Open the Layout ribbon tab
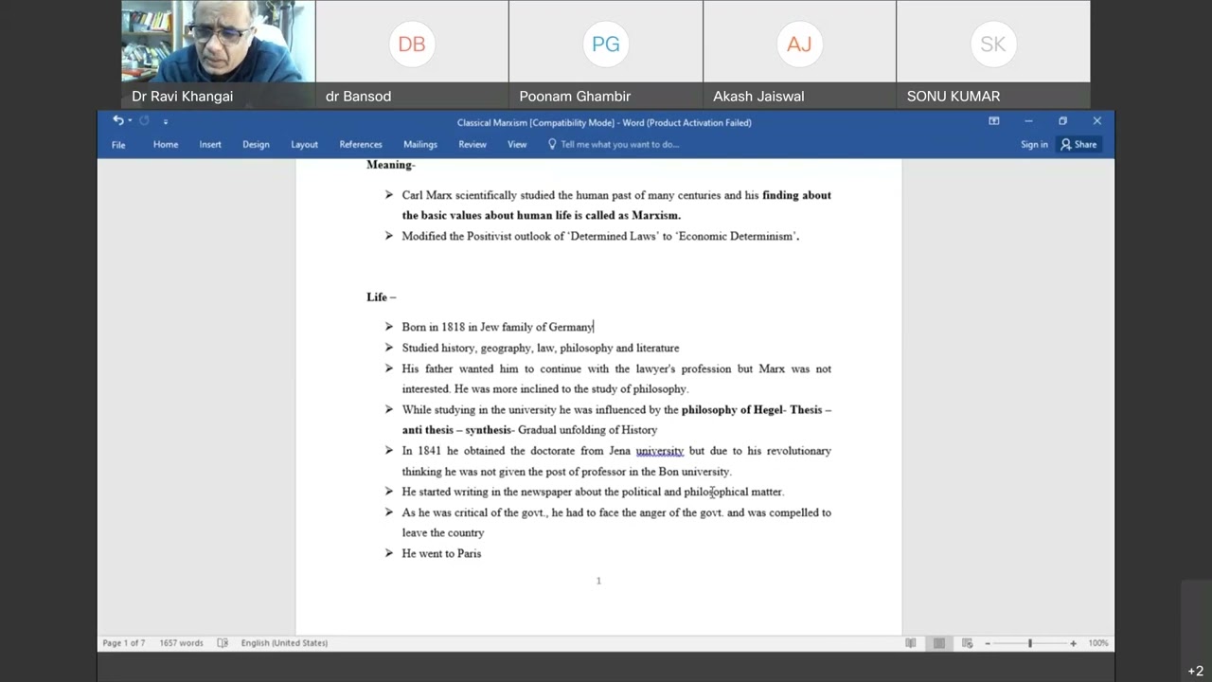Viewport: 1212px width, 682px height. pyautogui.click(x=304, y=145)
